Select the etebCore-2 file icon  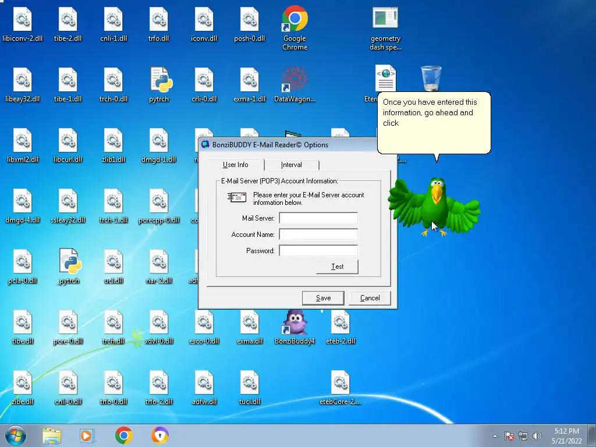pyautogui.click(x=340, y=387)
